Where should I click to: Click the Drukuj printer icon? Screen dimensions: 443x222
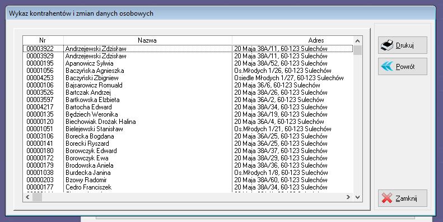(x=387, y=45)
